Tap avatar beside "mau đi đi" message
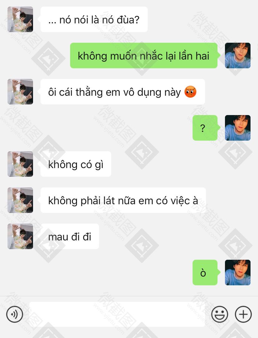Viewport: 258px width, 338px height. coord(20,236)
